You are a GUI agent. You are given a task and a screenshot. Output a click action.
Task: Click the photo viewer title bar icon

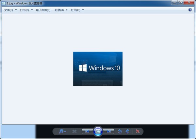(x=4, y=3)
